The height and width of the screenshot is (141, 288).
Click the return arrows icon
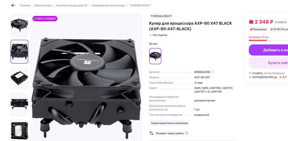[x=151, y=133]
